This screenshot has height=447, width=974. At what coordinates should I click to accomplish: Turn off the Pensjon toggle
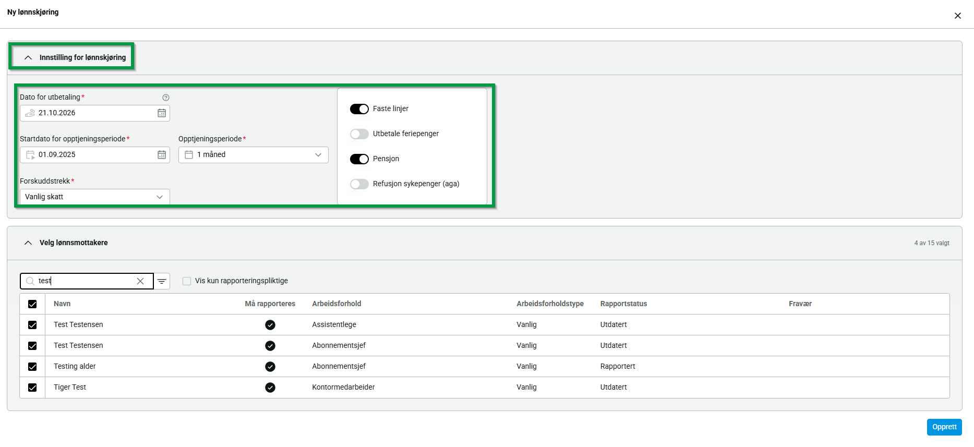pos(359,159)
